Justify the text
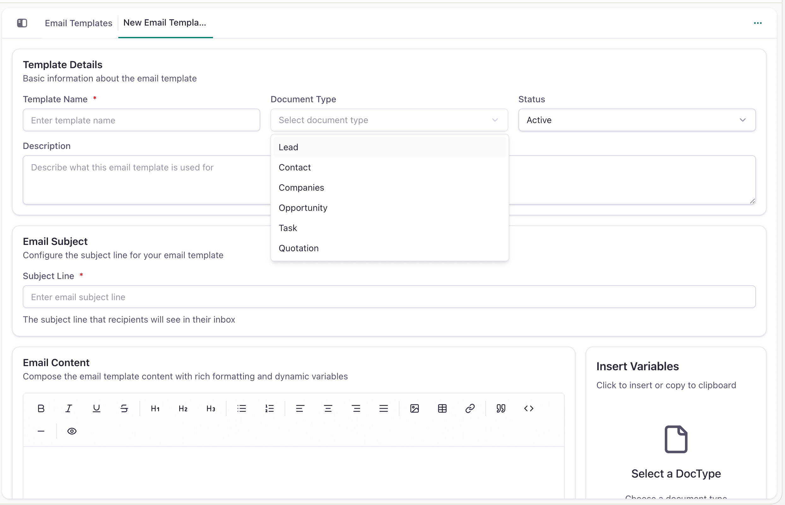The height and width of the screenshot is (505, 785). (x=383, y=408)
